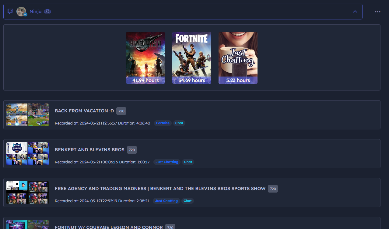Open FORTNUT W/ COURAGE LEGION AND CONNOR title
Image resolution: width=389 pixels, height=229 pixels.
pyautogui.click(x=109, y=227)
